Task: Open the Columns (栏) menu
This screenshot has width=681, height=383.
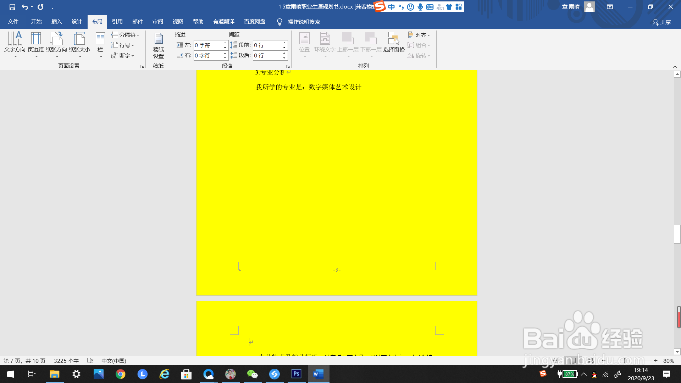Action: point(100,44)
